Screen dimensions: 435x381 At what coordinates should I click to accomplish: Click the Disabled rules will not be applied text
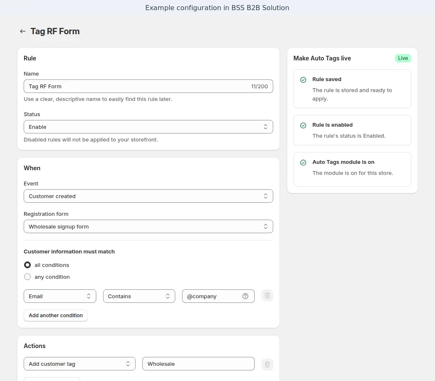(x=91, y=140)
